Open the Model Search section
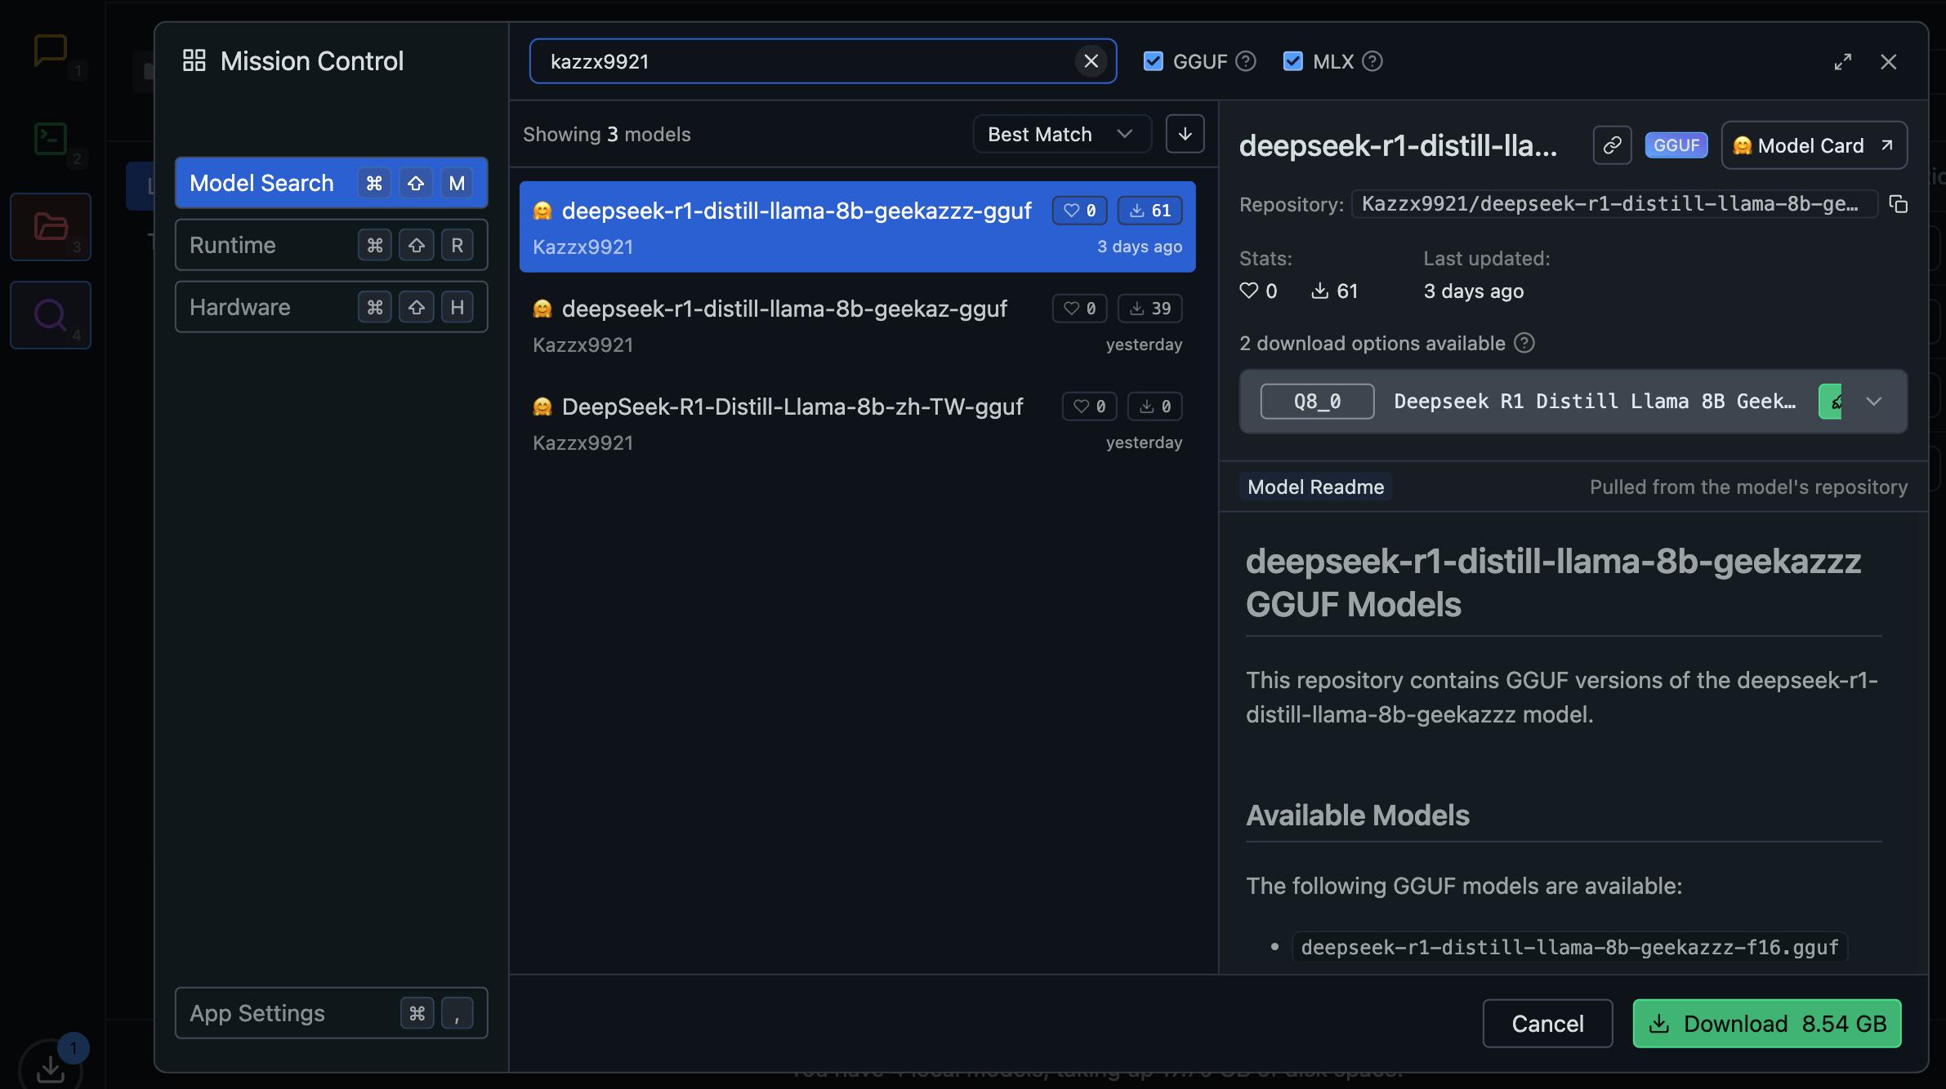The width and height of the screenshot is (1946, 1089). click(x=331, y=183)
